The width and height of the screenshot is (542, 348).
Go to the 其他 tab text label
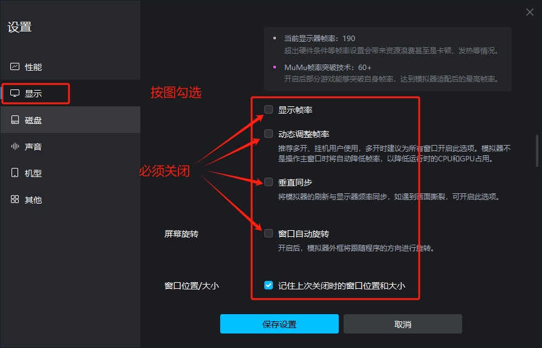tap(33, 200)
